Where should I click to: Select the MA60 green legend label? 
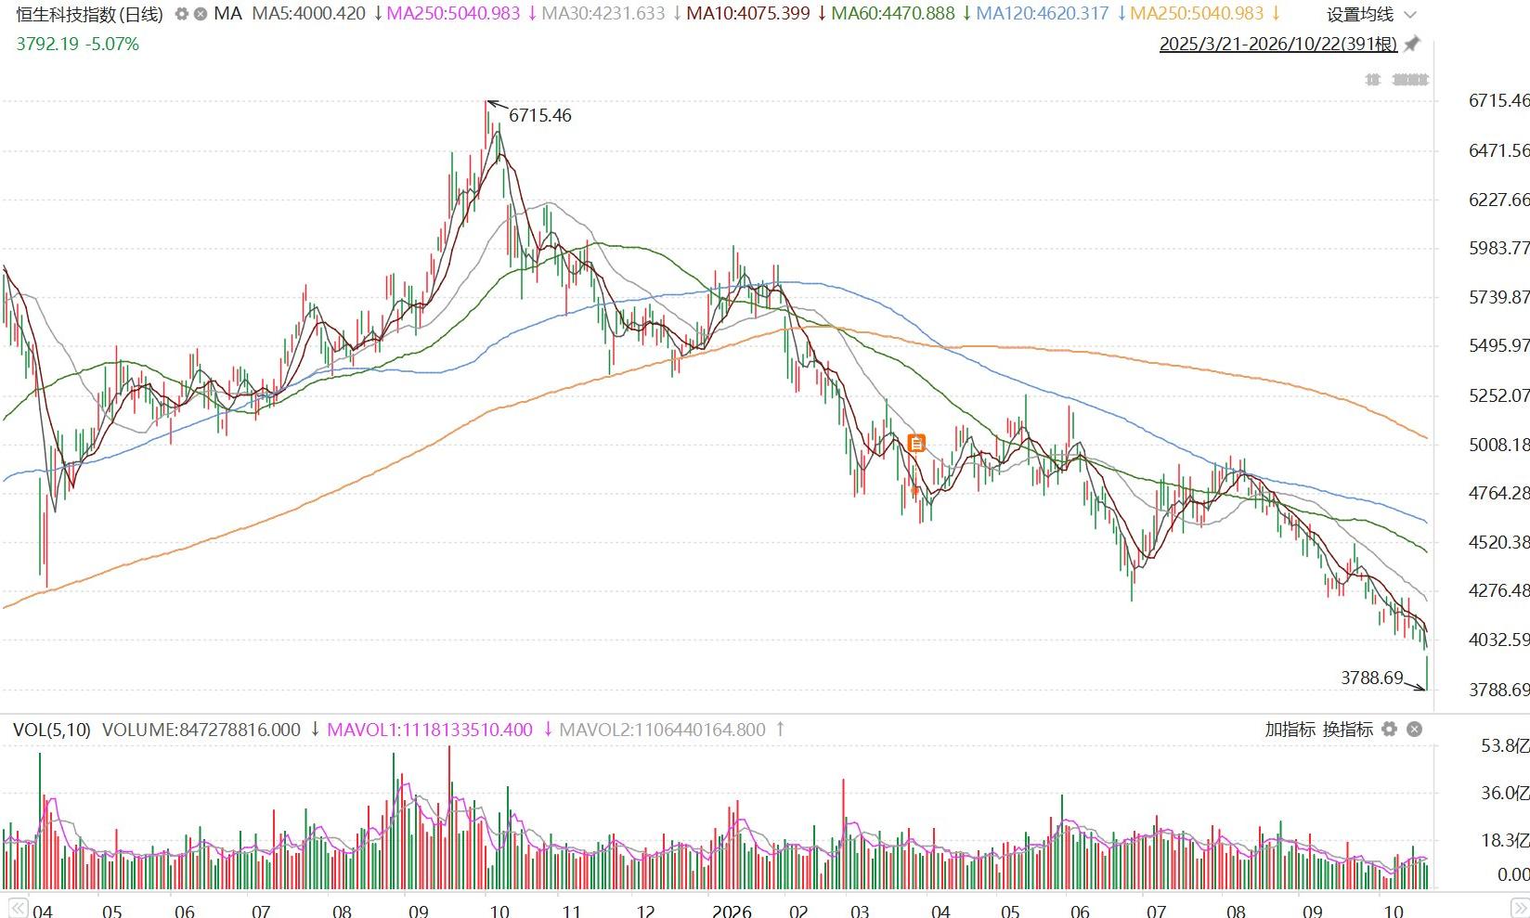click(893, 14)
